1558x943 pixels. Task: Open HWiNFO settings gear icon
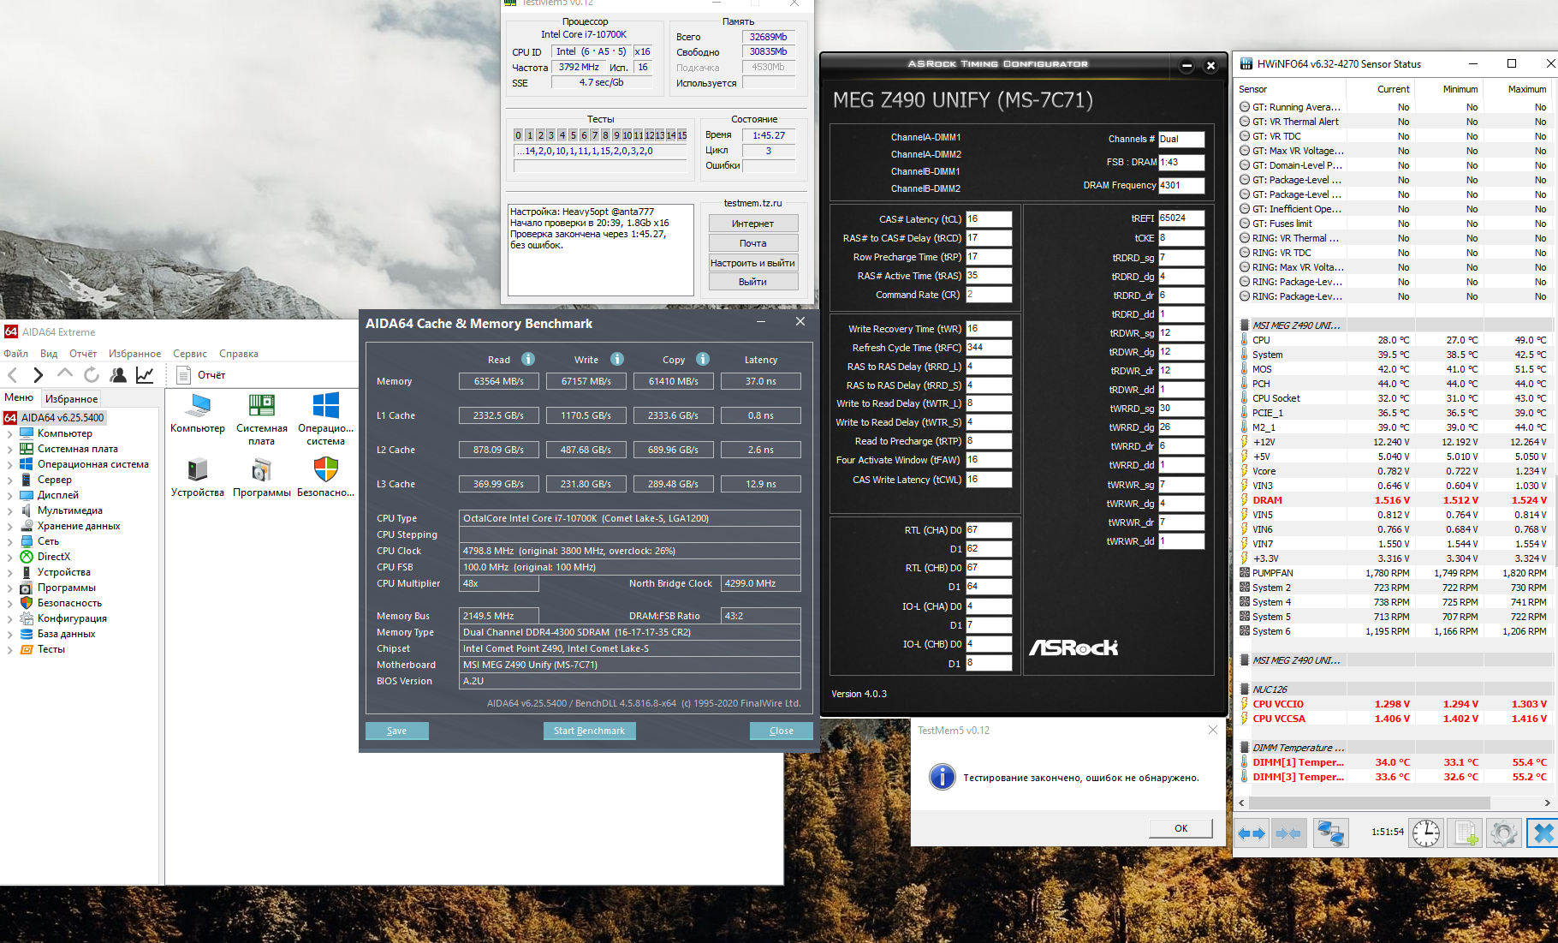1504,833
